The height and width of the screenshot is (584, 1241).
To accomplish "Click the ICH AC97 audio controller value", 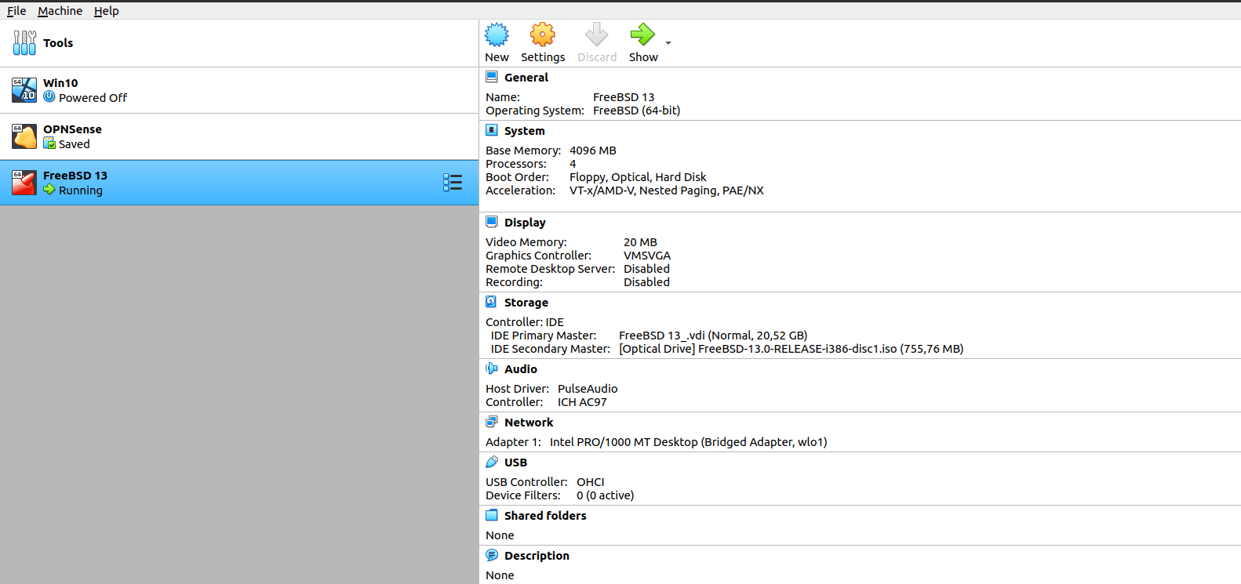I will coord(582,402).
